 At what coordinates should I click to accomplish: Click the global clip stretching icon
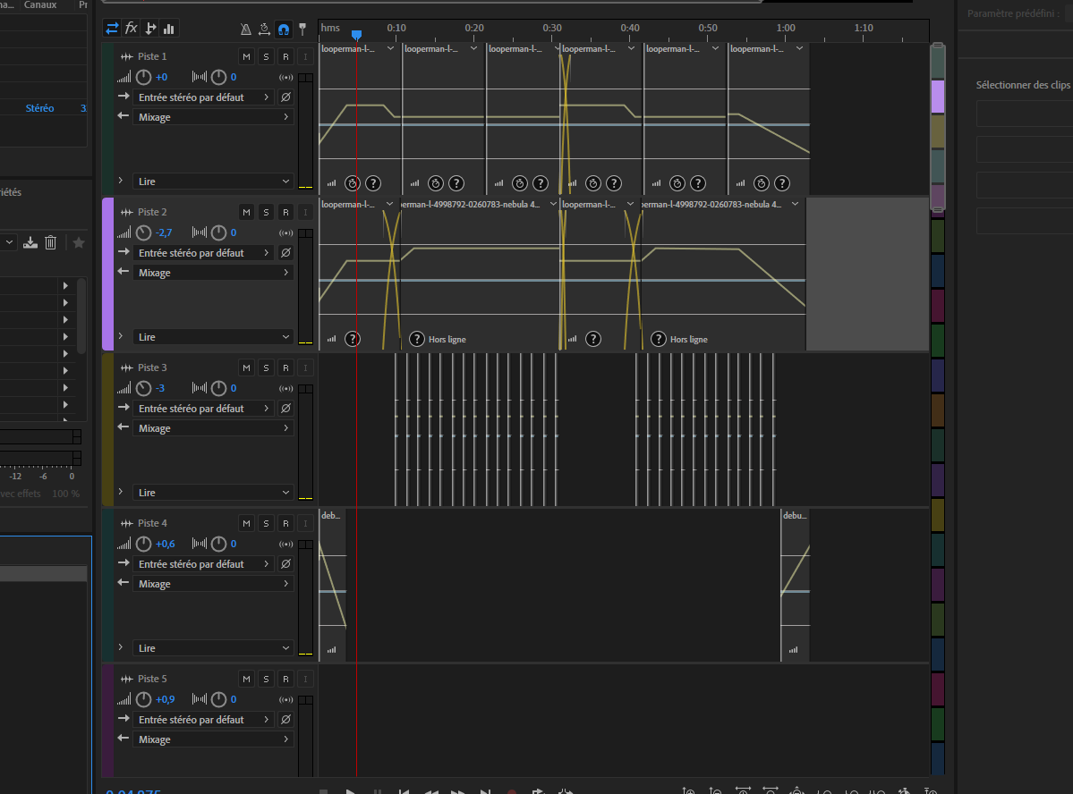(265, 30)
